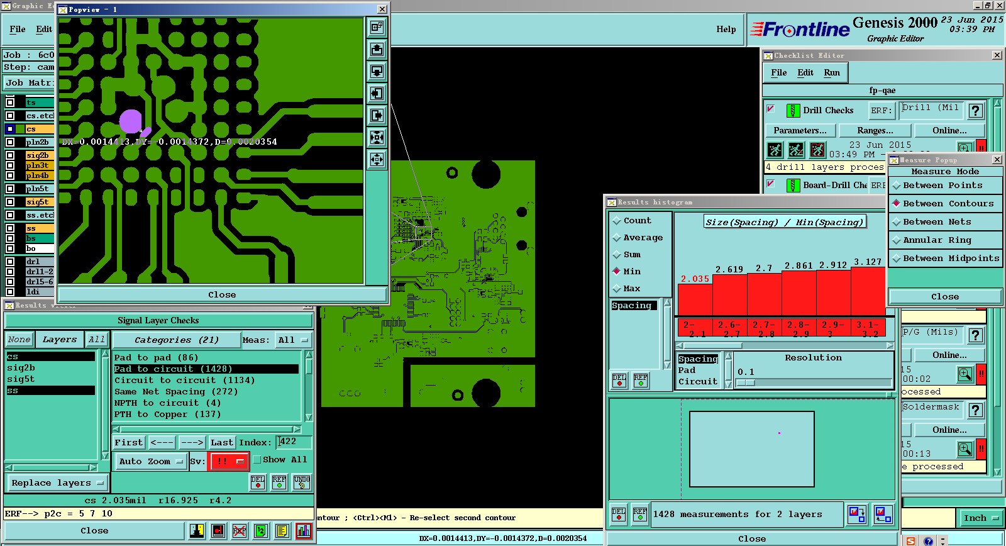Viewport: 1006px width, 546px height.
Task: Open the red Sv severity dropdown
Action: pos(228,461)
